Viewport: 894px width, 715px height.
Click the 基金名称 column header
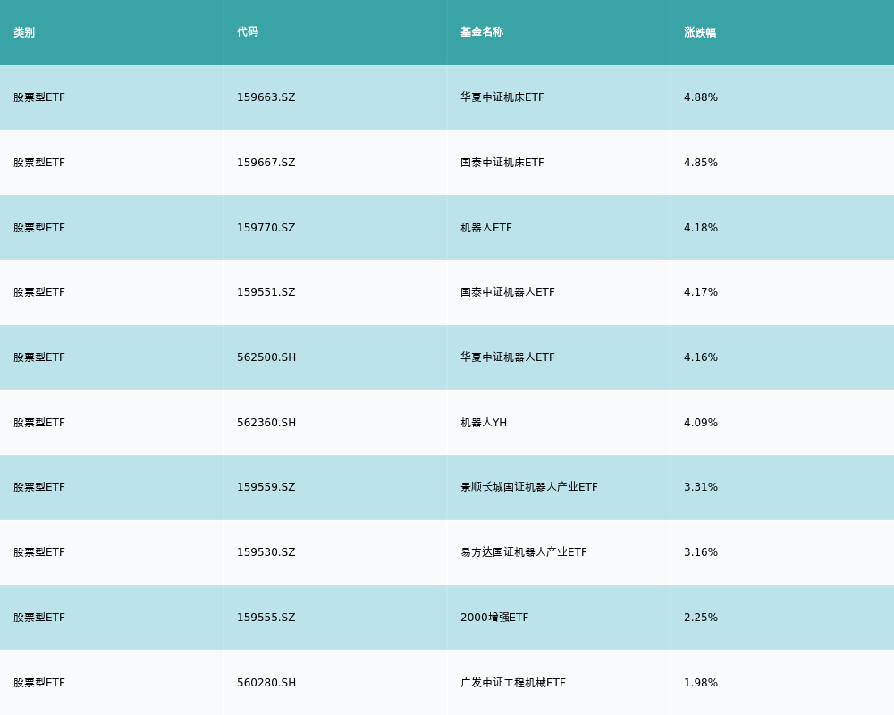point(482,32)
